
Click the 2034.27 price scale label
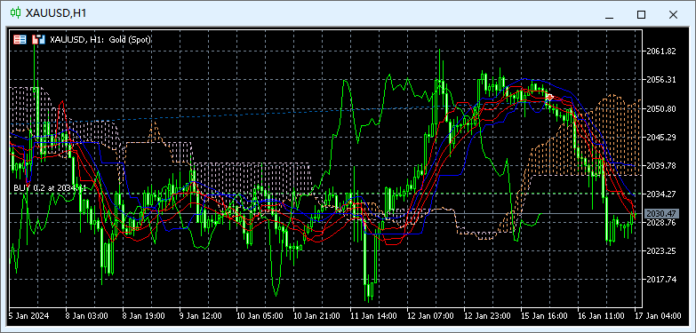pyautogui.click(x=661, y=194)
